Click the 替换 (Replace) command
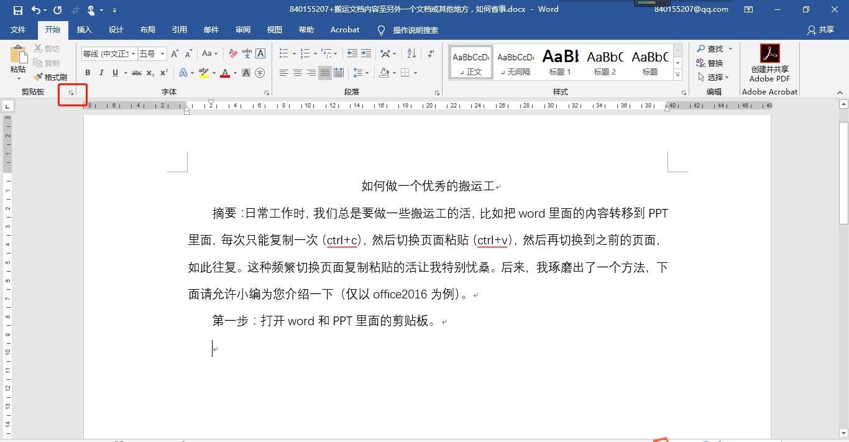The image size is (849, 442). click(713, 63)
